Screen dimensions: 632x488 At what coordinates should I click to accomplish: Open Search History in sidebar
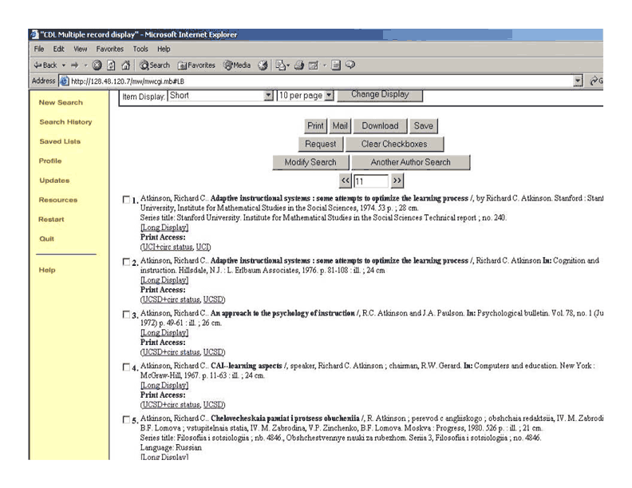65,121
